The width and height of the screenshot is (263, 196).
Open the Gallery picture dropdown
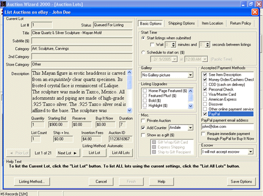[190, 75]
